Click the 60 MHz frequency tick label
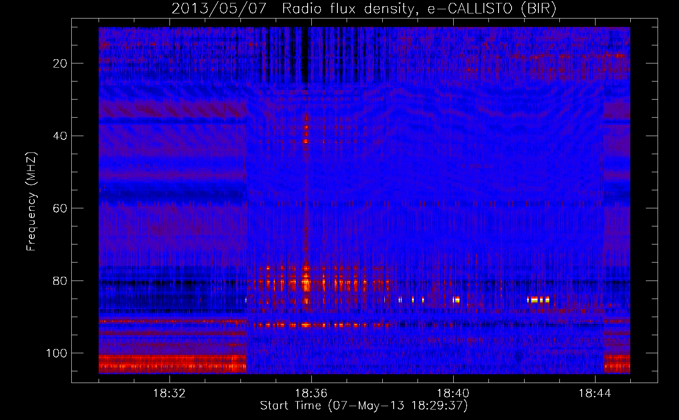This screenshot has width=679, height=420. pos(60,208)
